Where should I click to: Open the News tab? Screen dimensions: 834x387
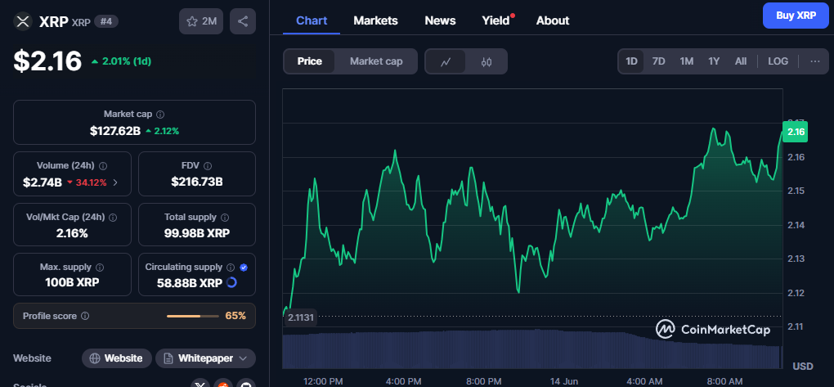[440, 20]
